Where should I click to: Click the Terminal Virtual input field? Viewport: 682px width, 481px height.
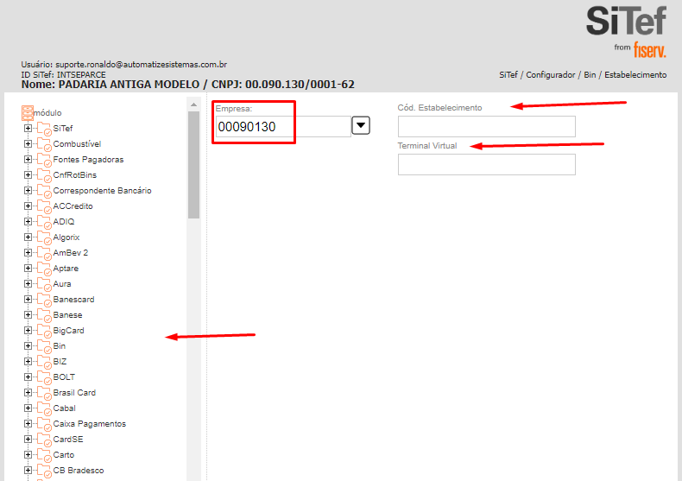487,164
